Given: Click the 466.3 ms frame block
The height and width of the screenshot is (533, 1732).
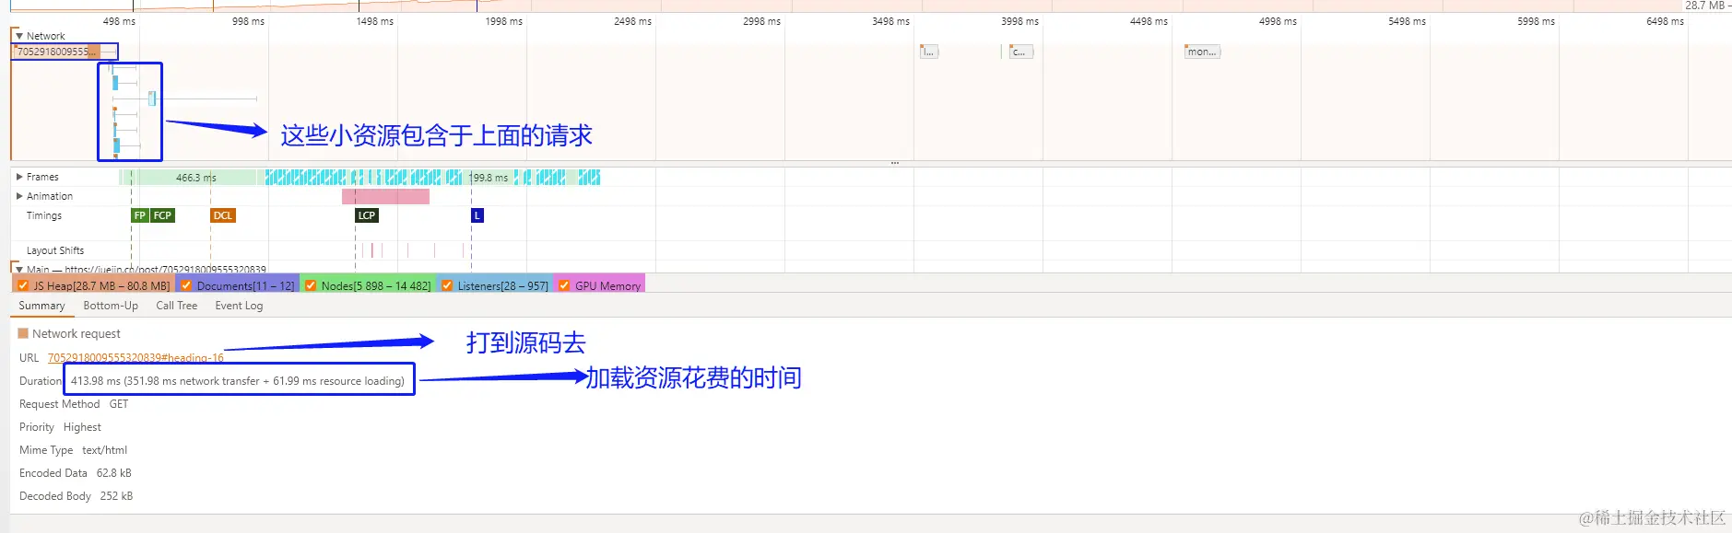Looking at the screenshot, I should coord(195,178).
